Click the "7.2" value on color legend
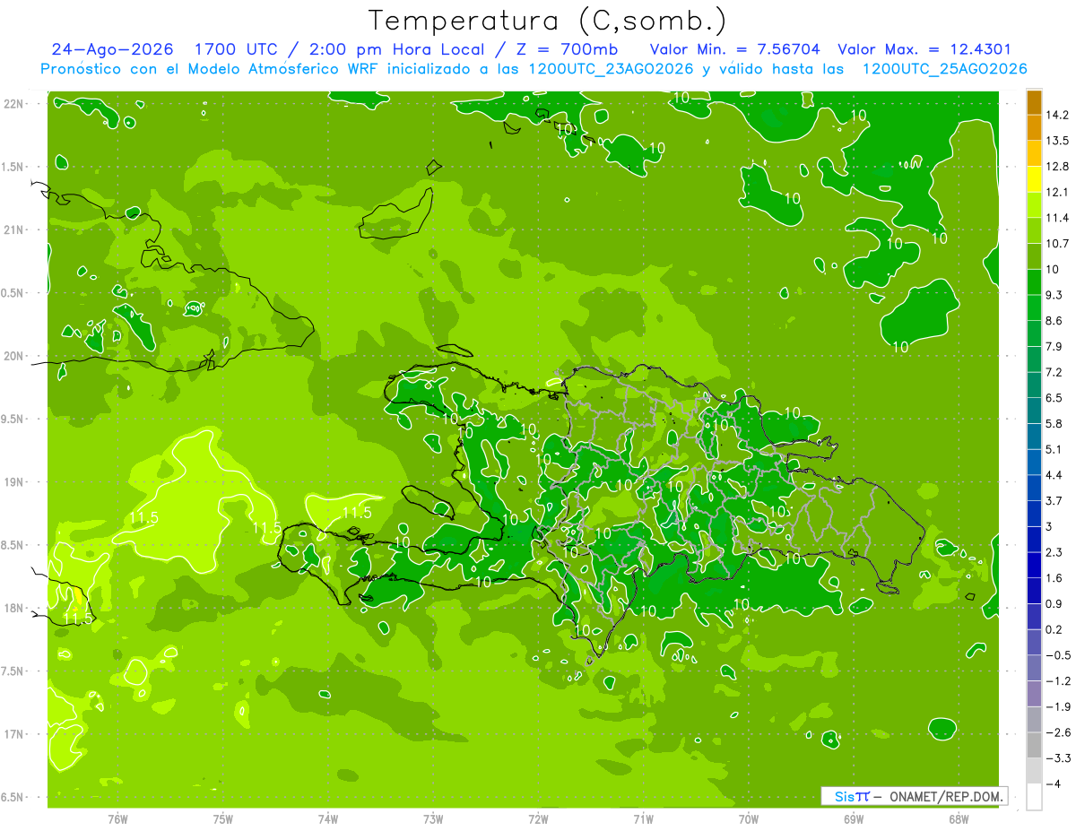Screen dimensions: 1076x831 (1054, 372)
